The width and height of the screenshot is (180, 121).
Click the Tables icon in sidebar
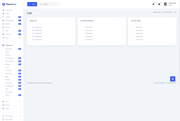[3, 108]
